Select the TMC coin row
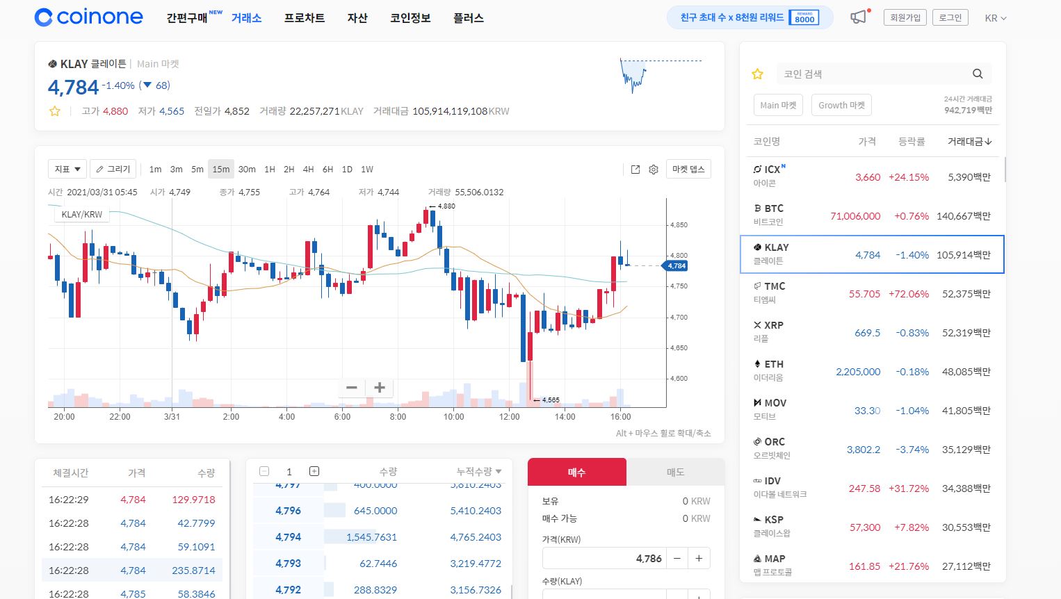The height and width of the screenshot is (599, 1061). tap(873, 293)
